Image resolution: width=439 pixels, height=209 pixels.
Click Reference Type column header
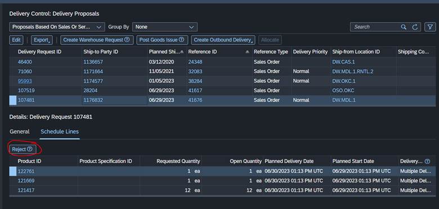(271, 52)
